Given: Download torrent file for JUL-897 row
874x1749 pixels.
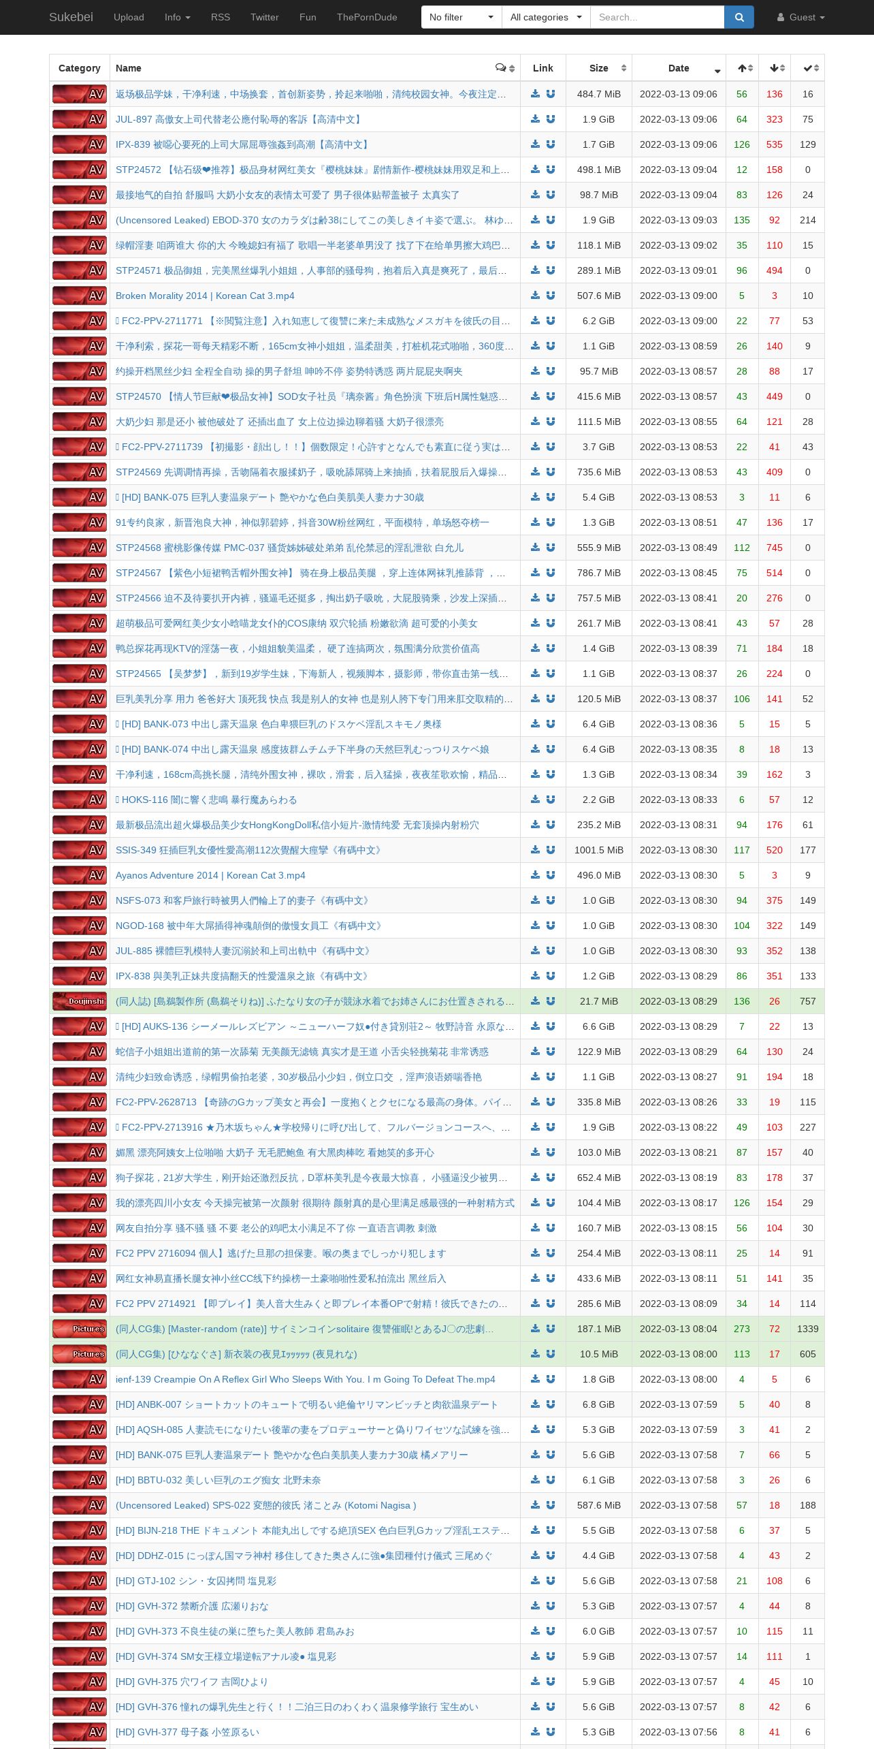Looking at the screenshot, I should coord(536,119).
